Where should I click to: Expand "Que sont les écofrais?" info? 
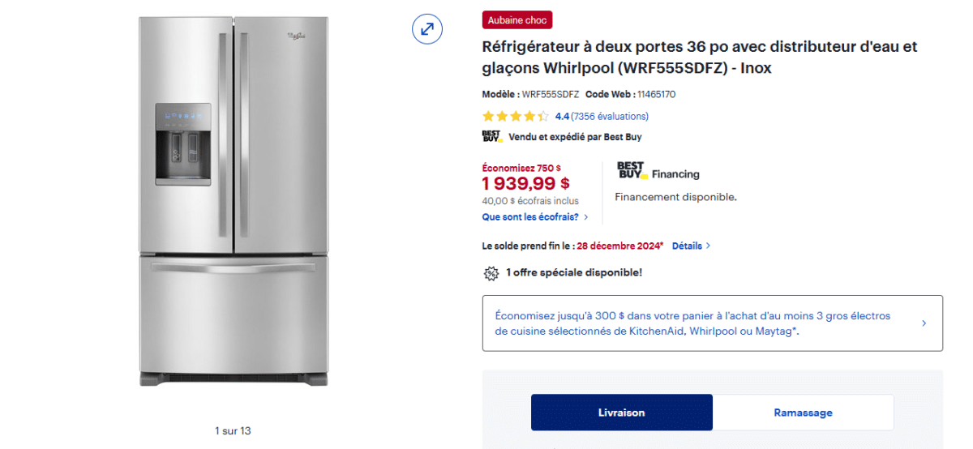[x=535, y=217]
